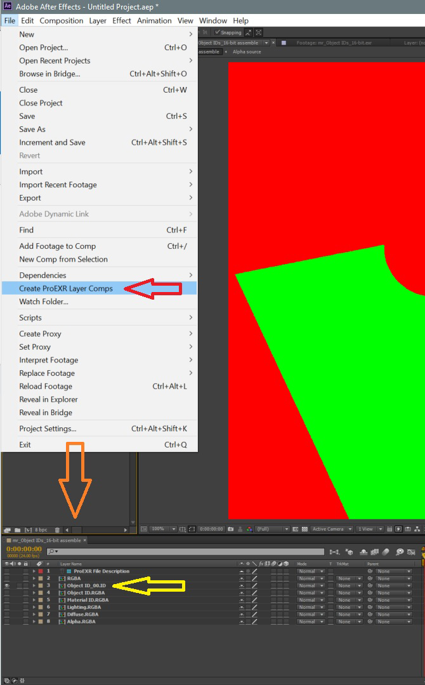The width and height of the screenshot is (425, 685).
Task: Click quality pencil switch for Lighting.RGBA layer
Action: point(255,608)
